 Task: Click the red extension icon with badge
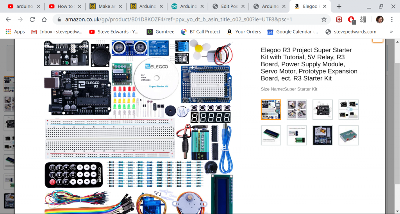pyautogui.click(x=351, y=19)
